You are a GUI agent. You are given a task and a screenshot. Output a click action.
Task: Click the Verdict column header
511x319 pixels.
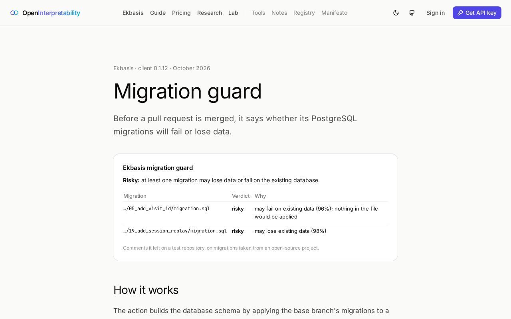[x=241, y=196]
